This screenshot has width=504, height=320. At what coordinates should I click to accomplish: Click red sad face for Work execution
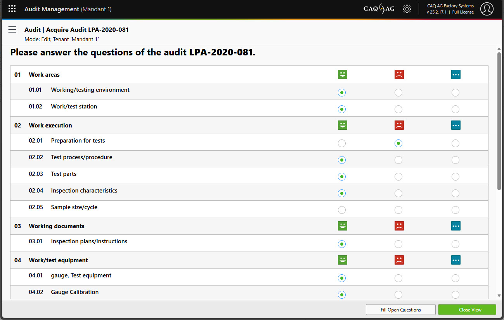399,125
